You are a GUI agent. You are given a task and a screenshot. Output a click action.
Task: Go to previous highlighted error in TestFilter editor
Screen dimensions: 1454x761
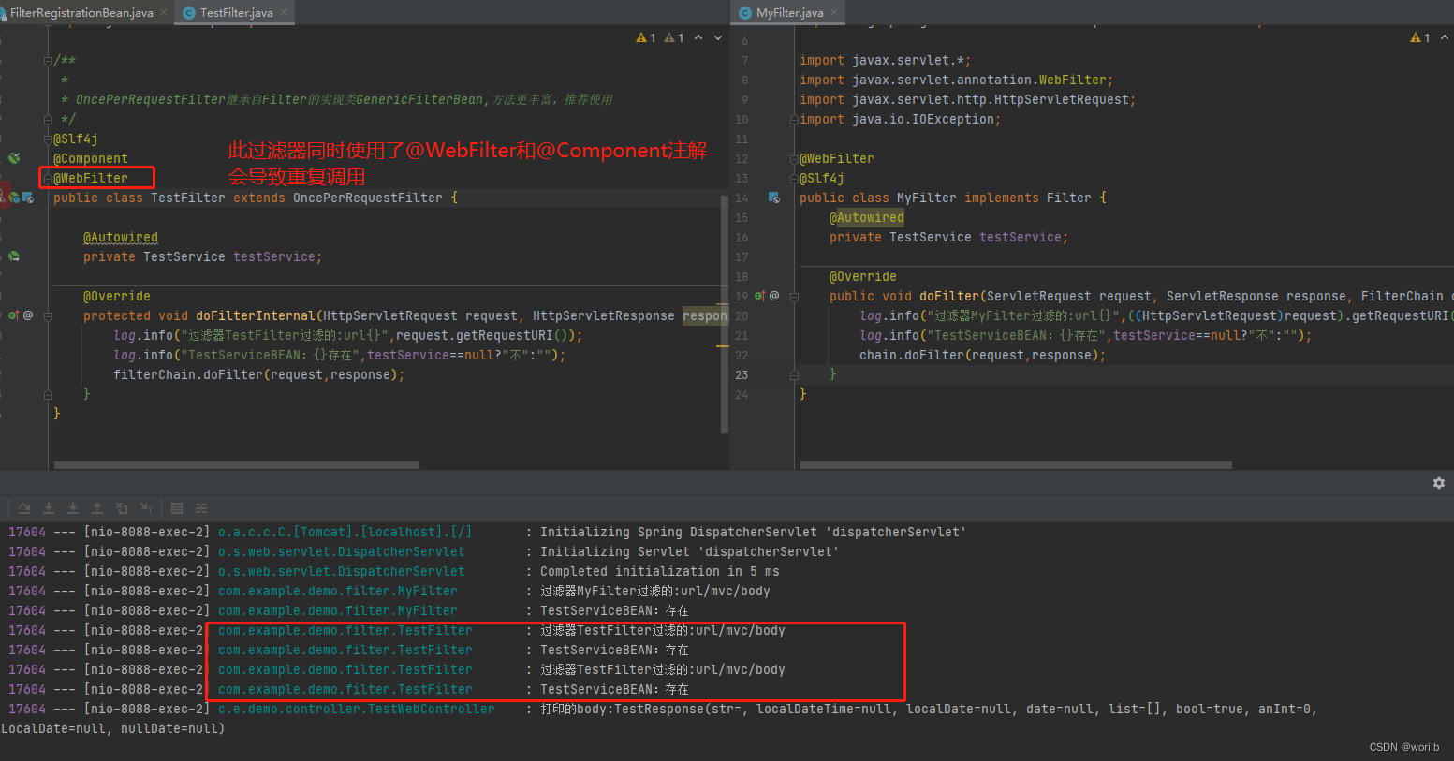(x=698, y=37)
